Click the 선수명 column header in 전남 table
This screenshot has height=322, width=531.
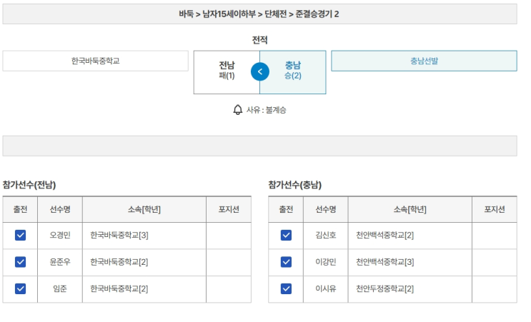click(60, 209)
